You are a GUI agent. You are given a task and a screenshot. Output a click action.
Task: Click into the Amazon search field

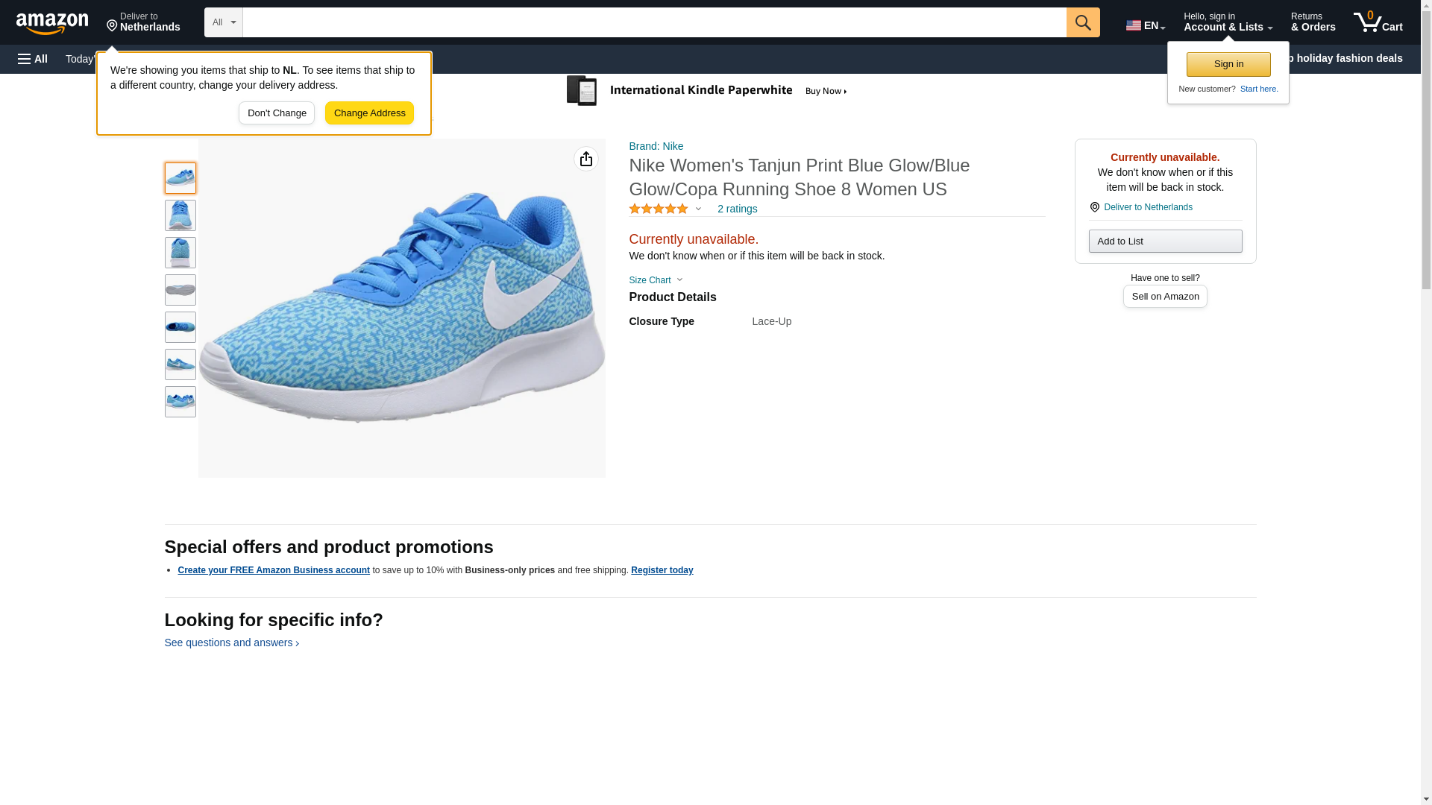(x=654, y=22)
